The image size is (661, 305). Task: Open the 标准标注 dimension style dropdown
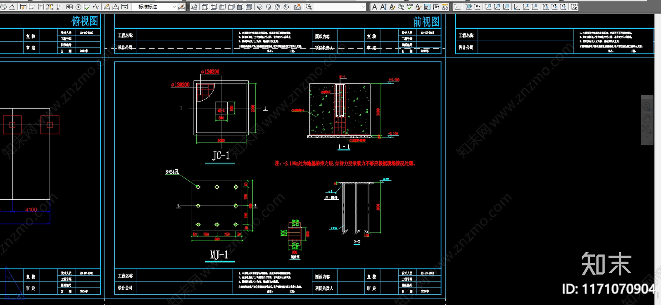155,7
